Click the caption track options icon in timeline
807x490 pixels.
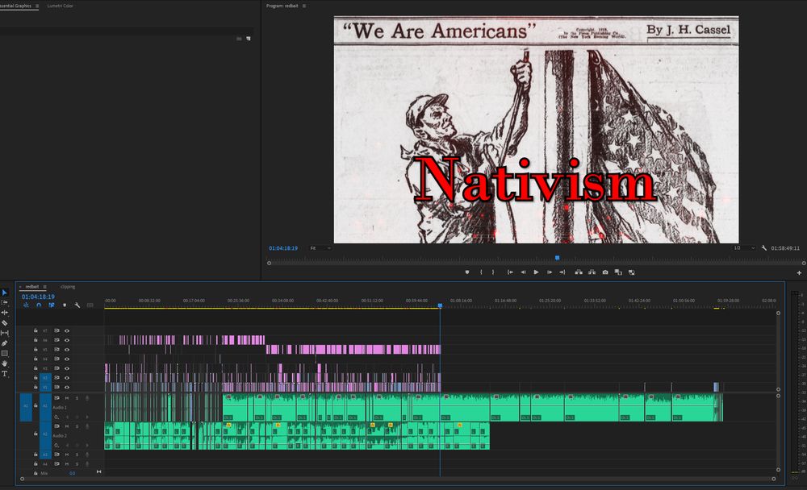(90, 305)
